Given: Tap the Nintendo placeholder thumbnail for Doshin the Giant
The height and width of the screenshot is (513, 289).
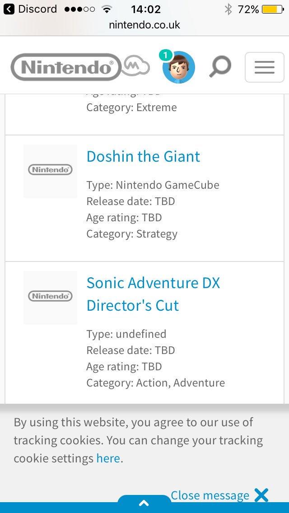Looking at the screenshot, I should point(50,171).
